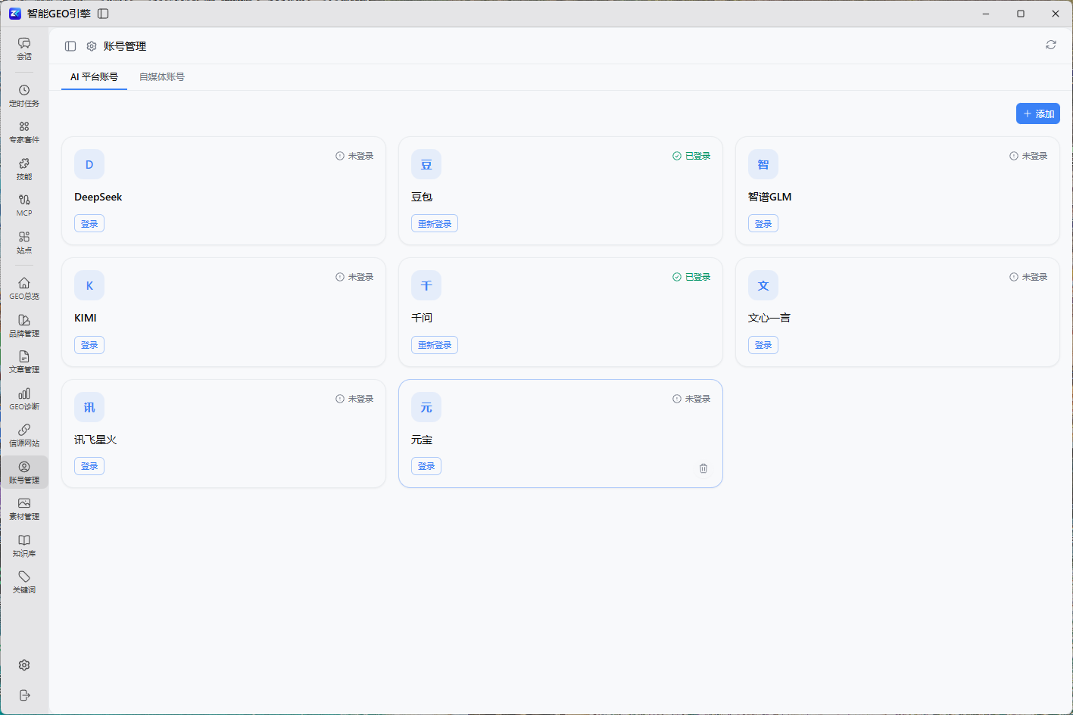The width and height of the screenshot is (1073, 715).
Task: Click the 千问 avatar icon
Action: (x=426, y=285)
